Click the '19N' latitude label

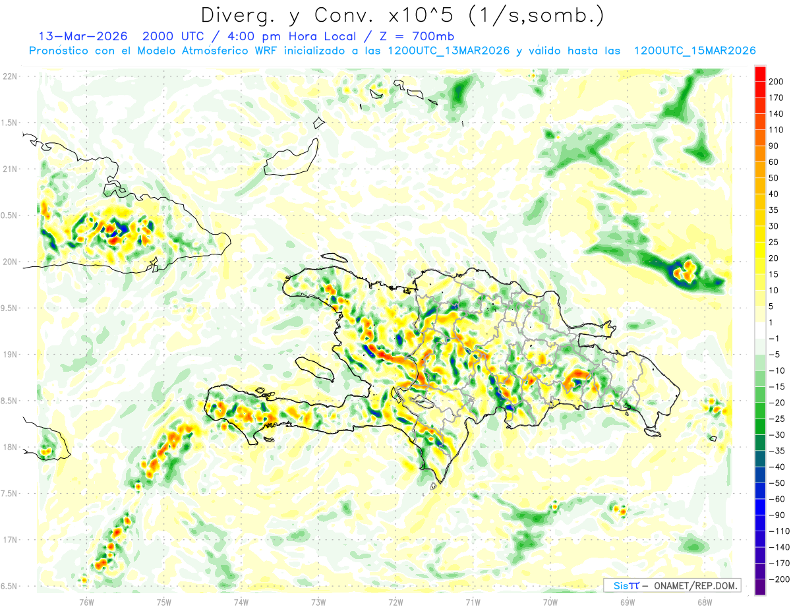(9, 354)
